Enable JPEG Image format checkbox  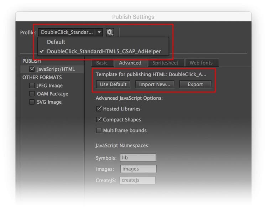pyautogui.click(x=32, y=85)
